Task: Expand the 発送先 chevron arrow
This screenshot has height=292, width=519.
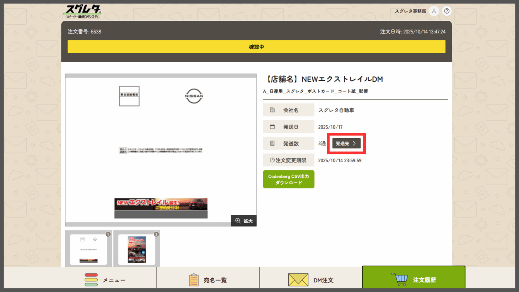Action: click(354, 143)
